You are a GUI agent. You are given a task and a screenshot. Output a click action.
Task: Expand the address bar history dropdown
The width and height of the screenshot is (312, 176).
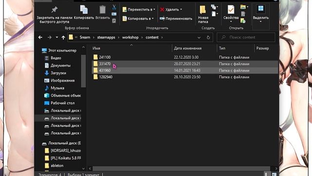coord(199,38)
